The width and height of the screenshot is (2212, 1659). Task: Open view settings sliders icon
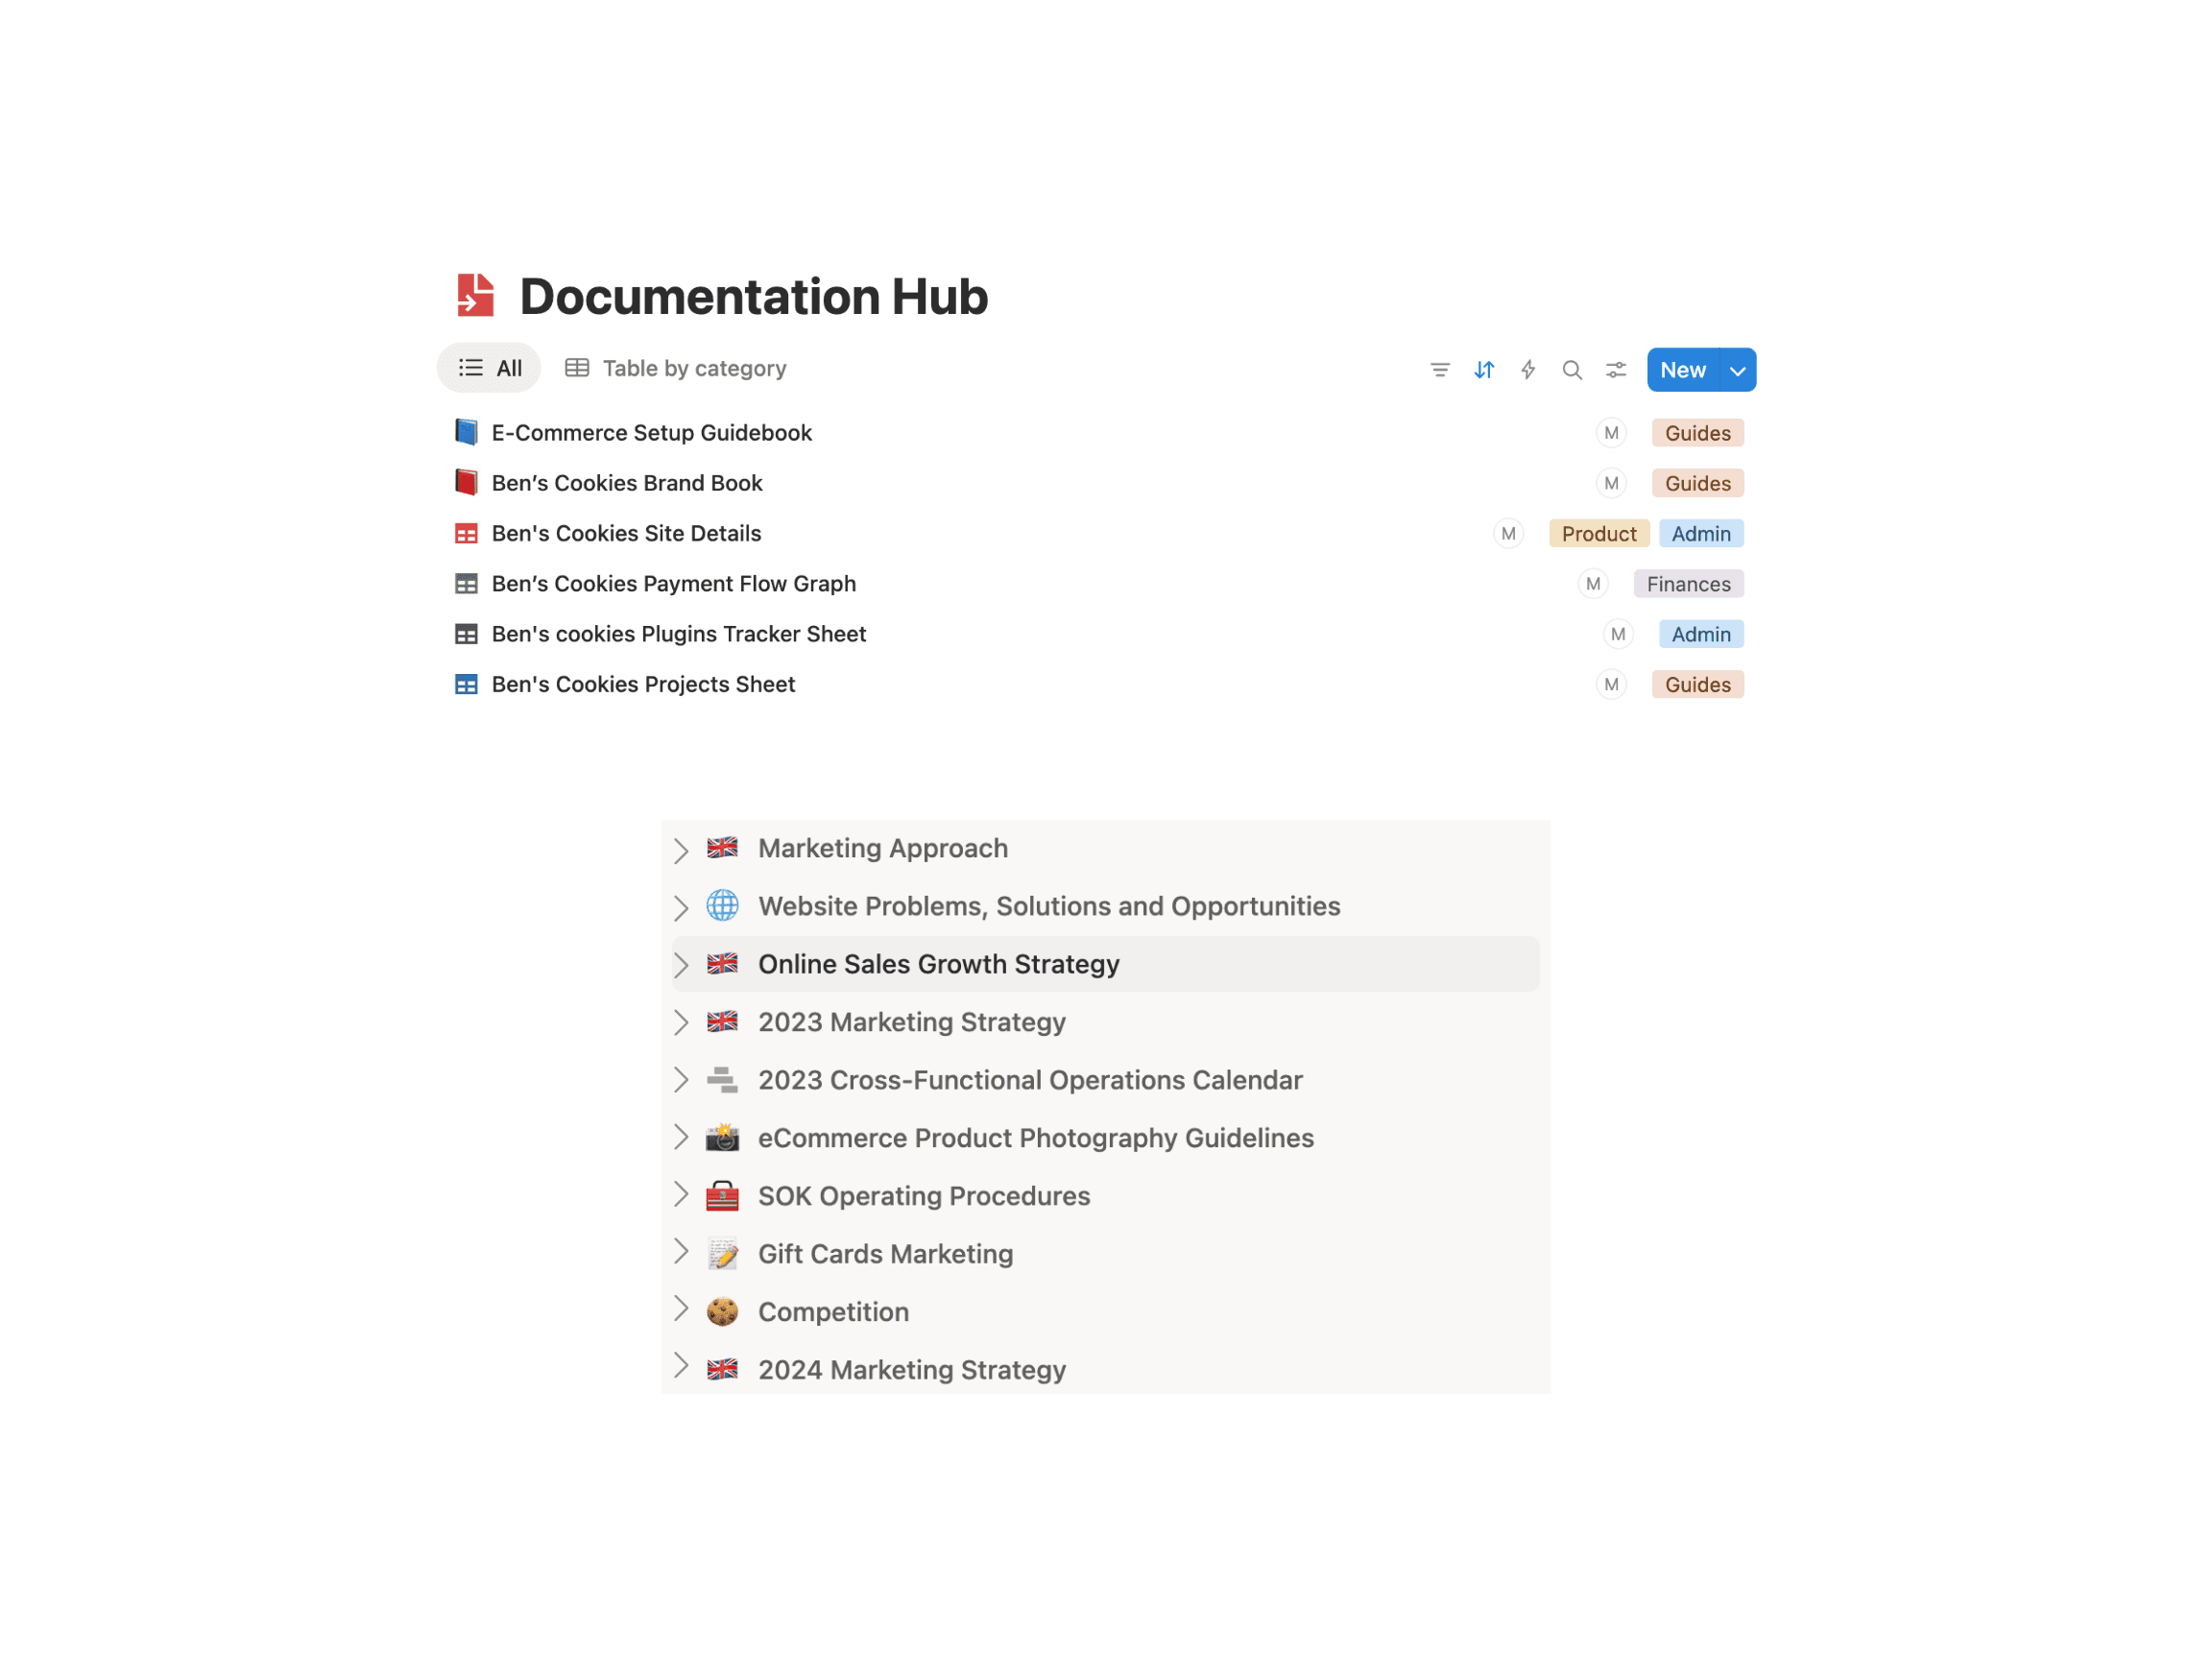click(1615, 370)
